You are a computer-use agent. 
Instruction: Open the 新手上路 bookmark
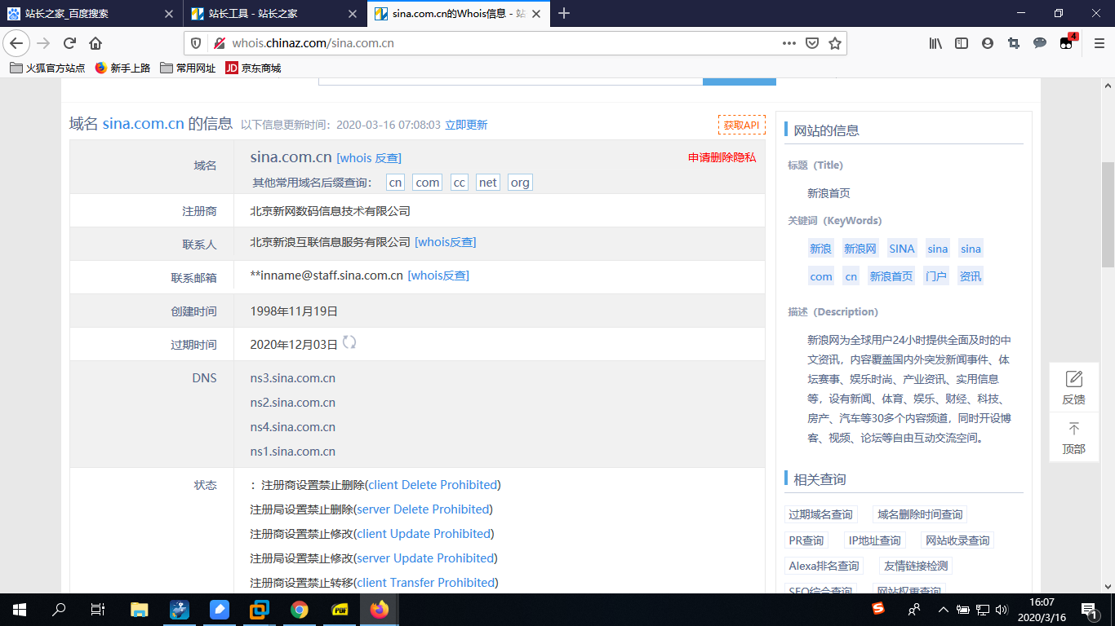[122, 68]
